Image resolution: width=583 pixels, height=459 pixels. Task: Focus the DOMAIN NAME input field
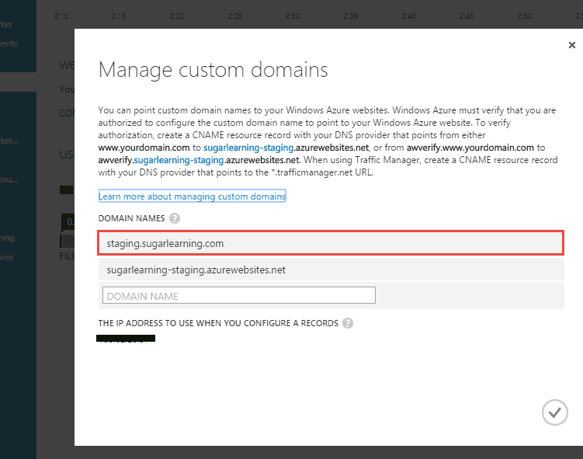point(239,295)
